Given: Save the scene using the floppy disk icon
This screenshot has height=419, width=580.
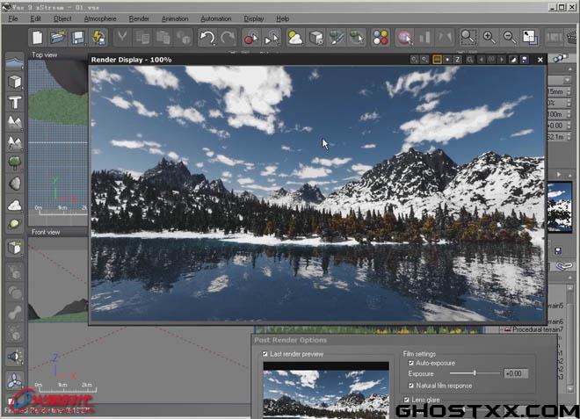Looking at the screenshot, I should 77,38.
